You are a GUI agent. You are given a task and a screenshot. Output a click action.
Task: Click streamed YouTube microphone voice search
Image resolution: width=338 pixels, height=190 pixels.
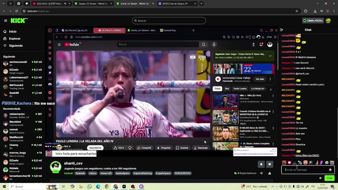point(214,44)
